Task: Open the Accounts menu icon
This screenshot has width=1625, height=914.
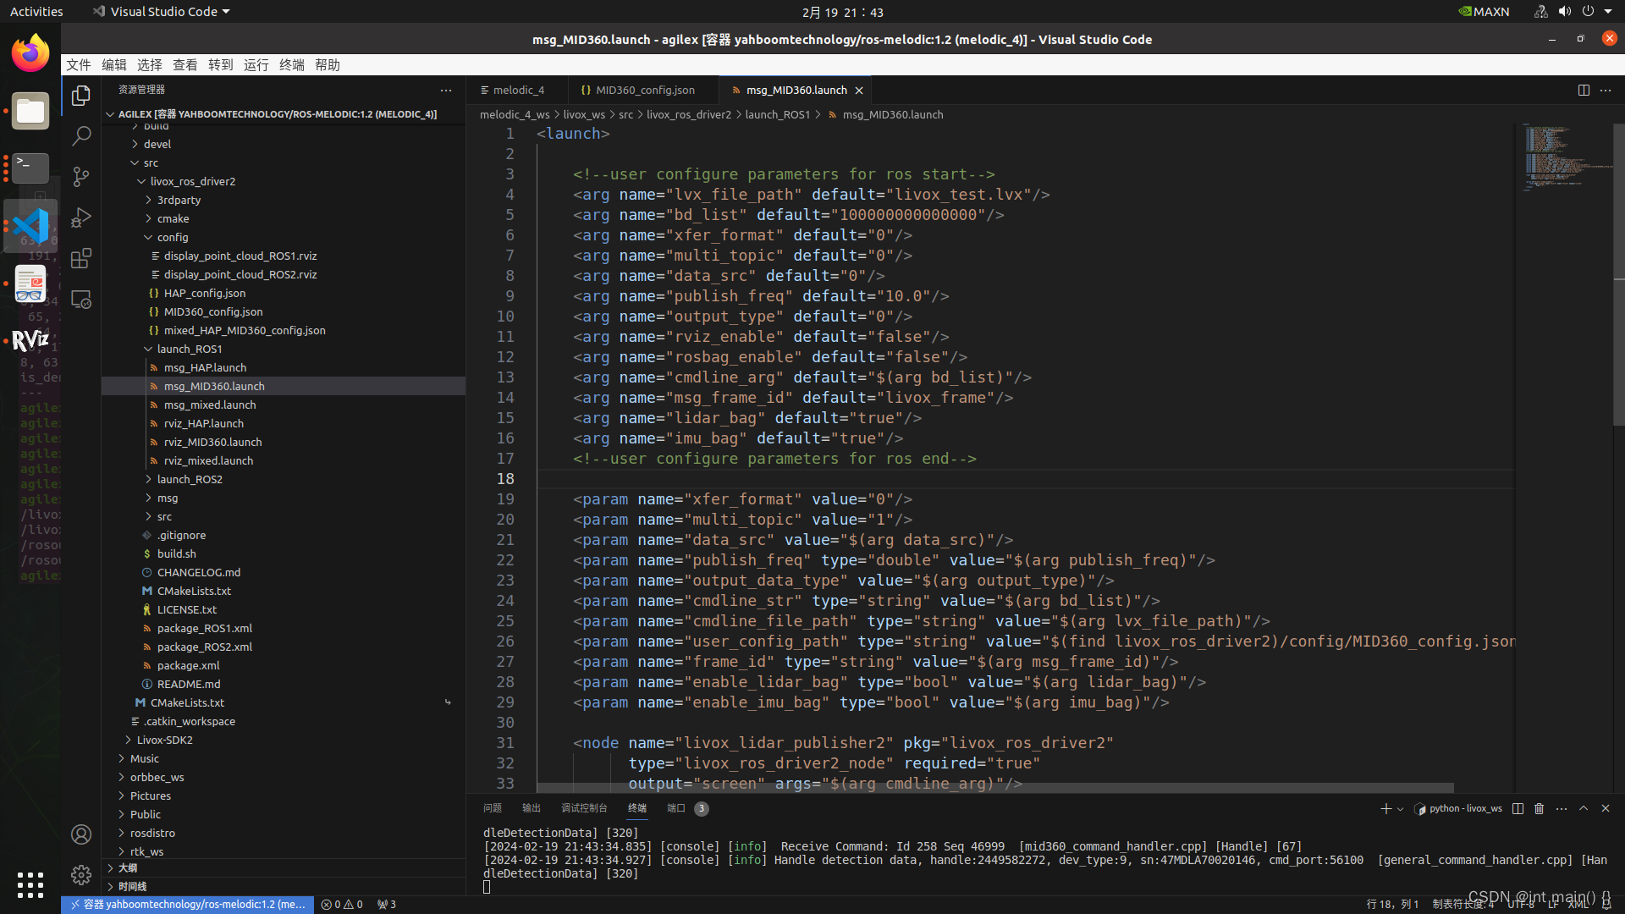Action: (81, 834)
